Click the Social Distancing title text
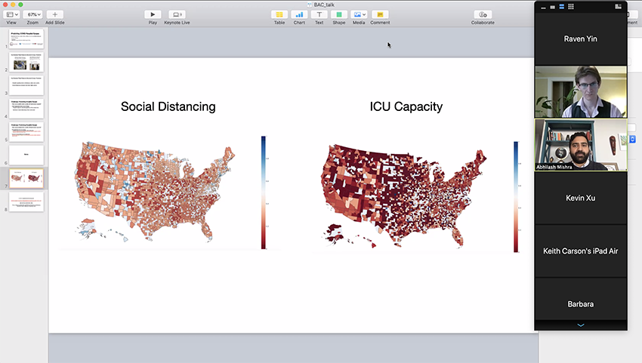 pos(168,106)
